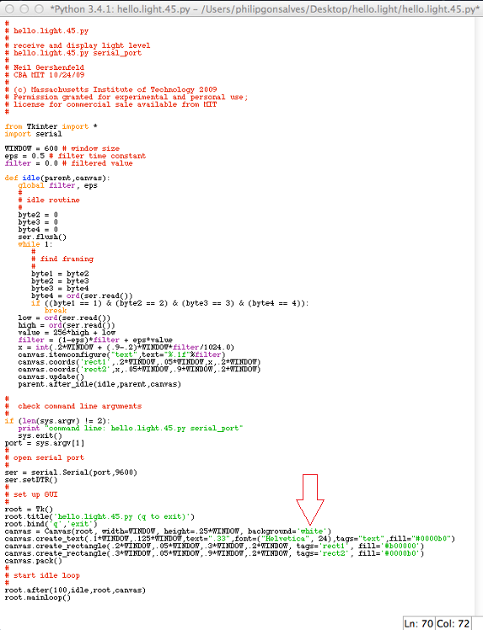This screenshot has height=630, width=483.
Task: Zoom the IDLE editor window
Action: coord(39,8)
